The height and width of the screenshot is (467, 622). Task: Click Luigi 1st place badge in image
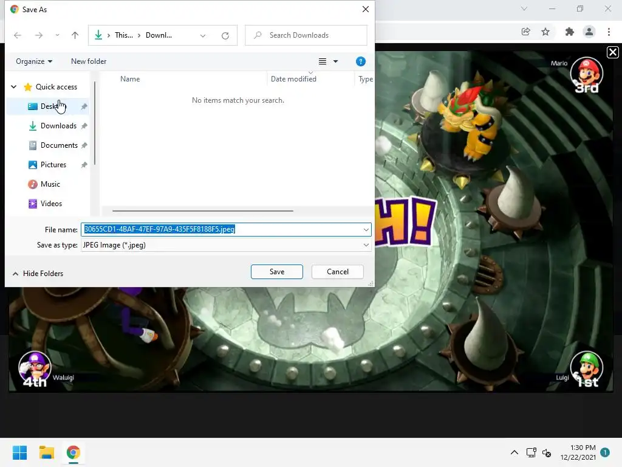coord(587,369)
